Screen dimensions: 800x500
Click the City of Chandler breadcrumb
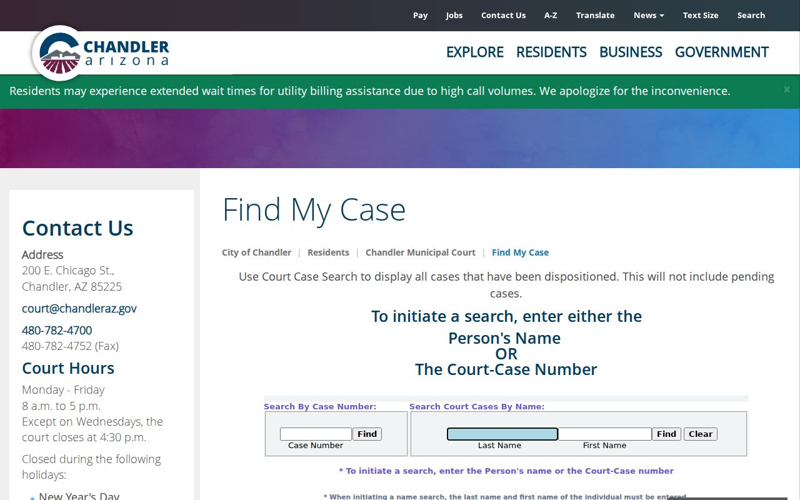click(x=257, y=252)
